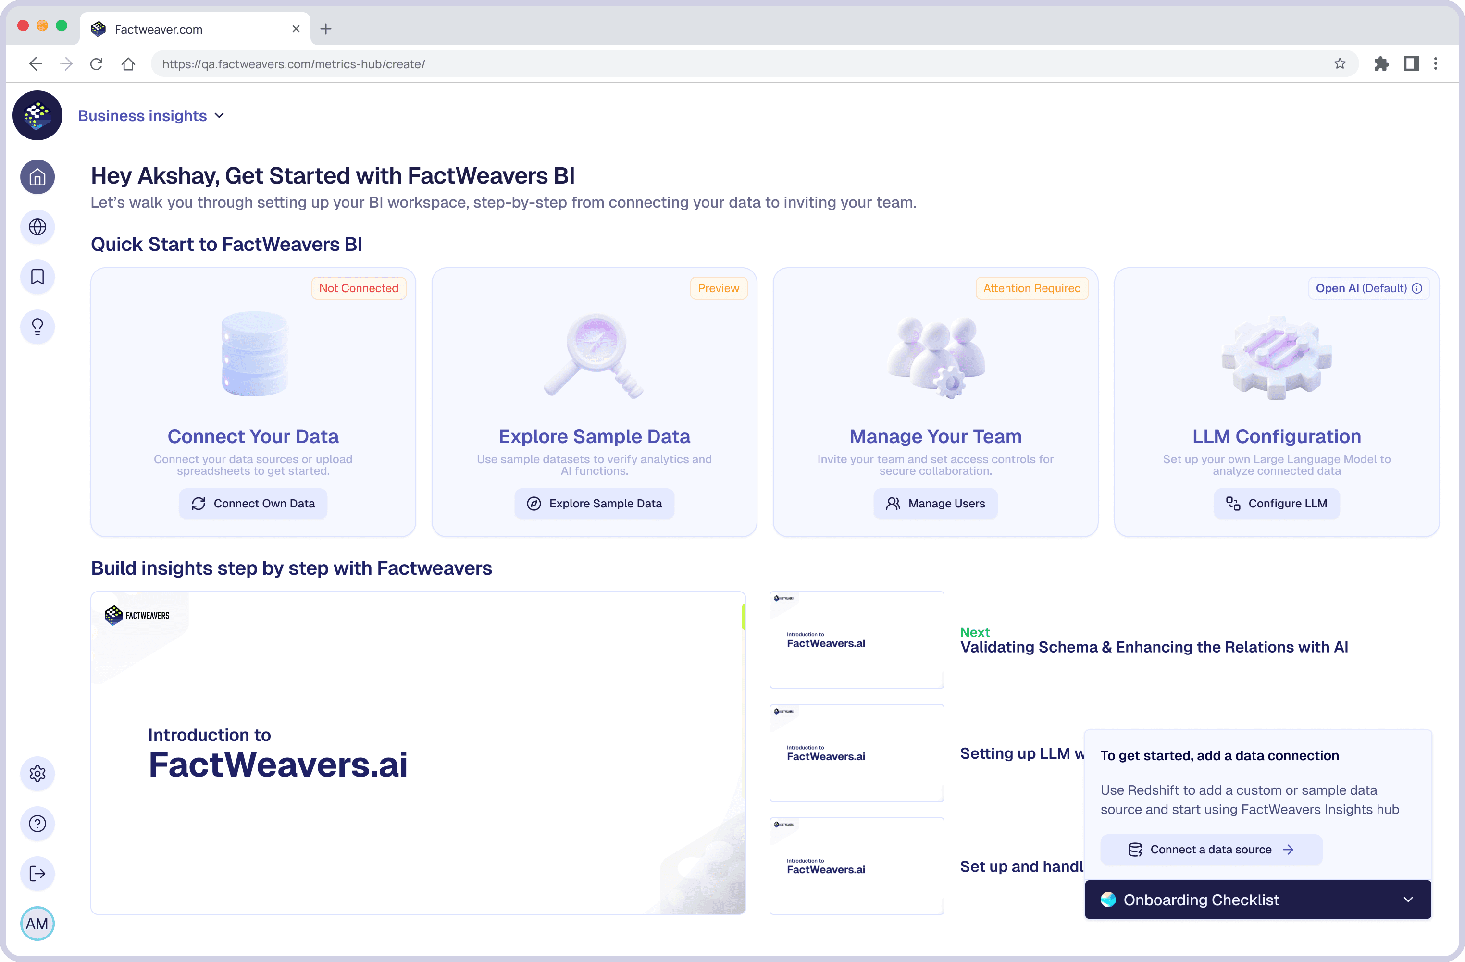Image resolution: width=1465 pixels, height=962 pixels.
Task: Open a new browser tab
Action: [326, 29]
